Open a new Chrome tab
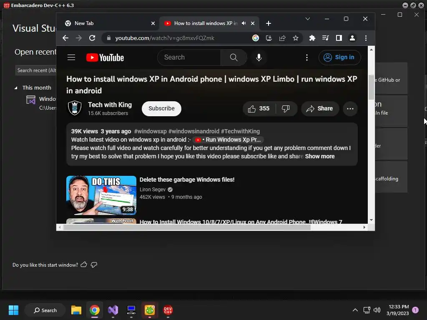The height and width of the screenshot is (320, 427). pyautogui.click(x=269, y=23)
